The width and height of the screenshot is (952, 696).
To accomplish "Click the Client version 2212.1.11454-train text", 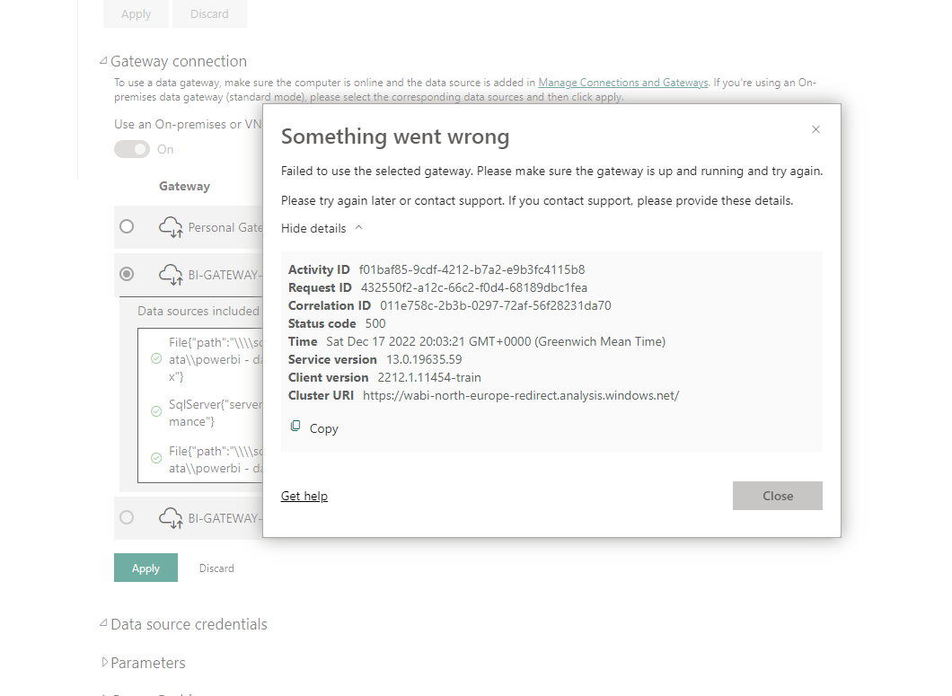I will point(429,377).
